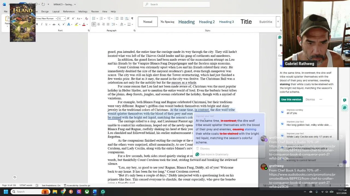
Task: Open the font size dropdown
Action: (65, 19)
